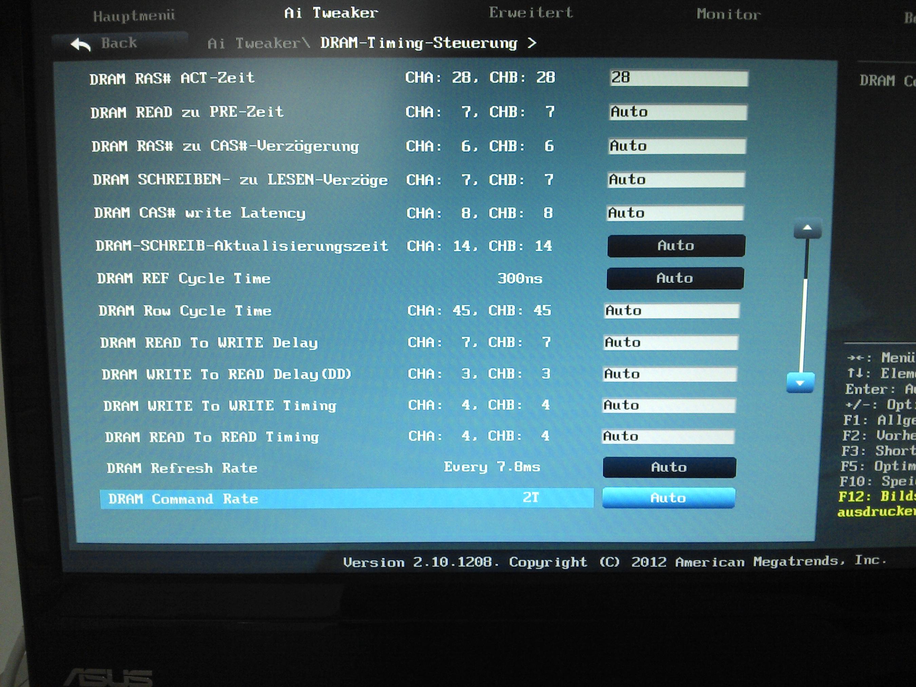The height and width of the screenshot is (687, 916).
Task: Click DRAM Row Cycle Time field
Action: tap(672, 310)
